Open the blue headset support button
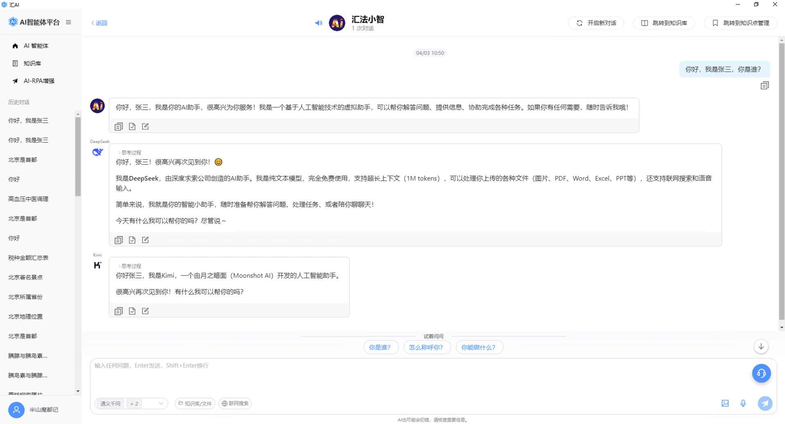The image size is (785, 424). click(x=761, y=373)
